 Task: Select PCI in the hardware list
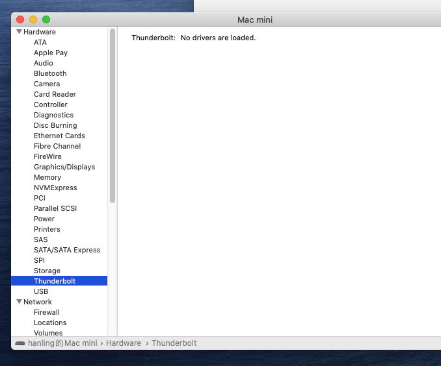click(40, 198)
